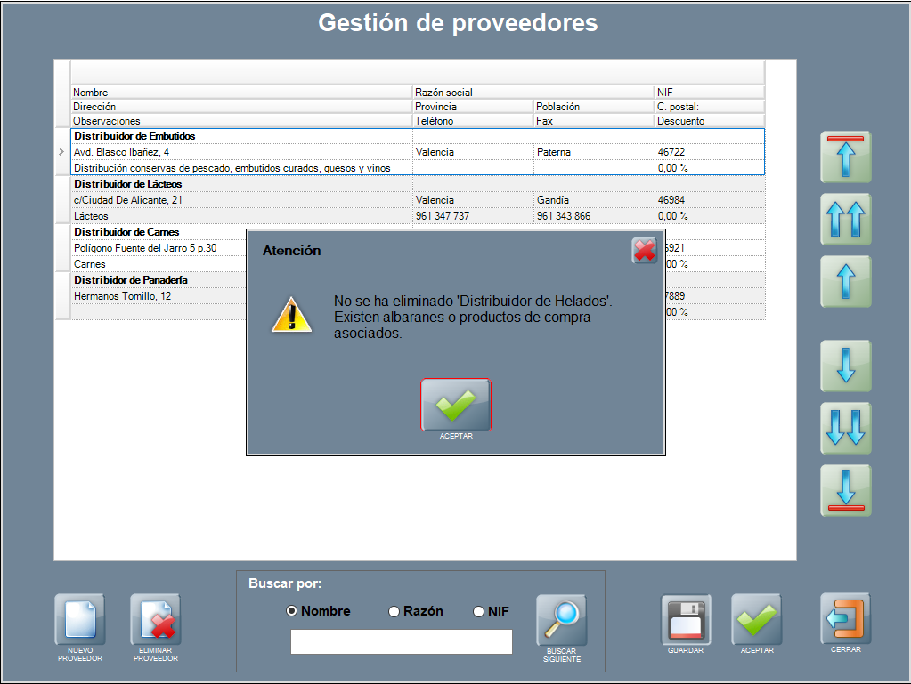Click the Nuevo Proveedor document icon

79,620
